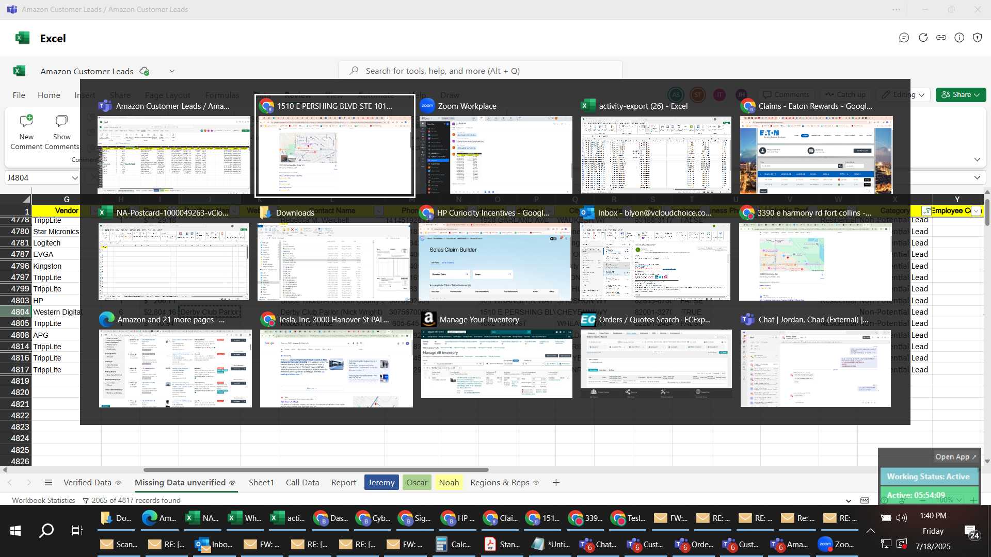The width and height of the screenshot is (991, 557).
Task: Expand the formula bar chevron
Action: point(977,178)
